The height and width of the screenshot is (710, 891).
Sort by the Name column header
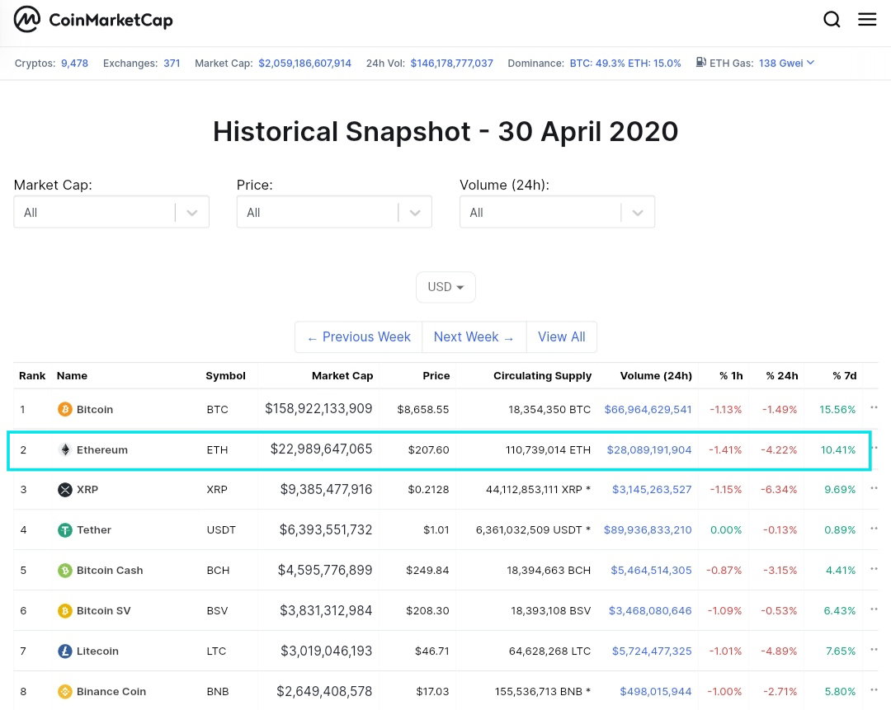[x=72, y=375]
